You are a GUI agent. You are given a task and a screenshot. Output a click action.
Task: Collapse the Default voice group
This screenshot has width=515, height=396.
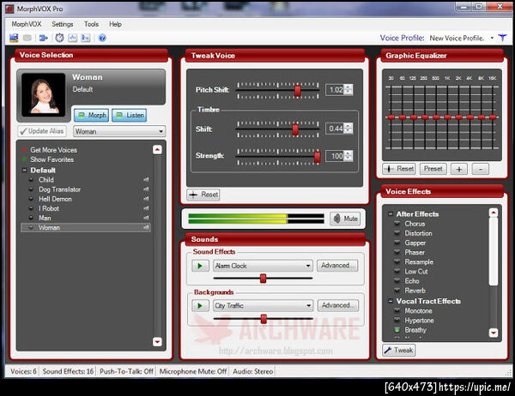(24, 171)
